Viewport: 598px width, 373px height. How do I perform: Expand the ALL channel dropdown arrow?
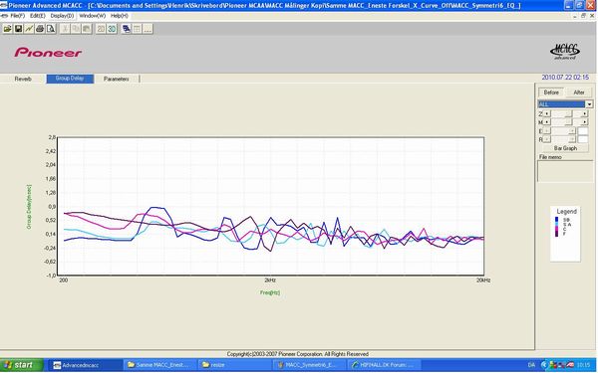pyautogui.click(x=589, y=104)
